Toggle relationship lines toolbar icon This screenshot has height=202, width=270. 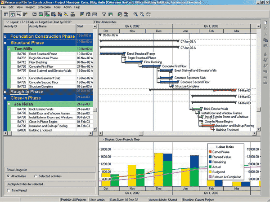click(x=18, y=14)
